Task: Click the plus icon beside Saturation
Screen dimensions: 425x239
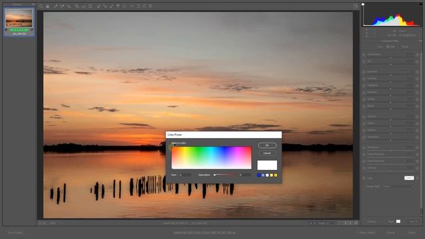Action: tap(418, 137)
